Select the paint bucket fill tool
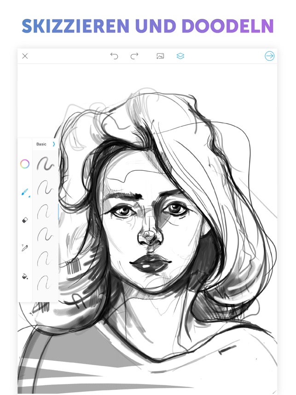The height and width of the screenshot is (395, 296). point(25,276)
